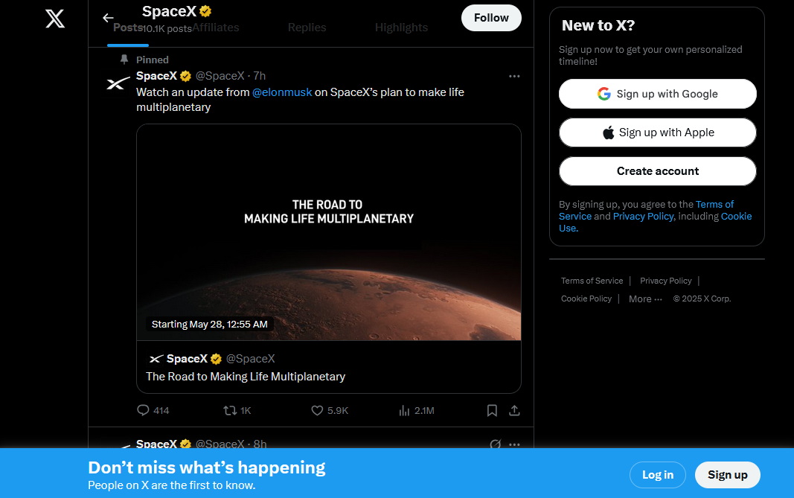Click the verified badge inside the broadcast card
The image size is (794, 498).
(216, 359)
